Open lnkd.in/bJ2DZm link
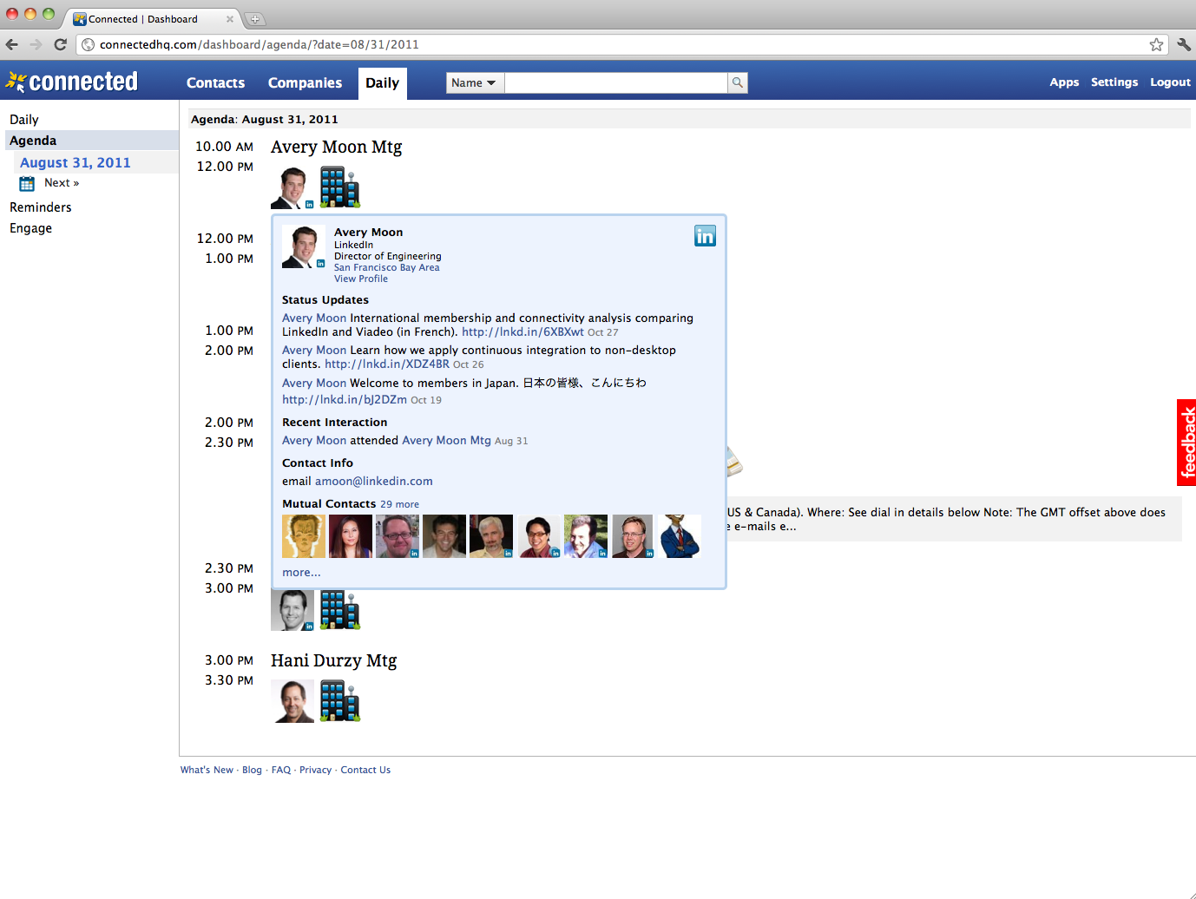 coord(345,399)
